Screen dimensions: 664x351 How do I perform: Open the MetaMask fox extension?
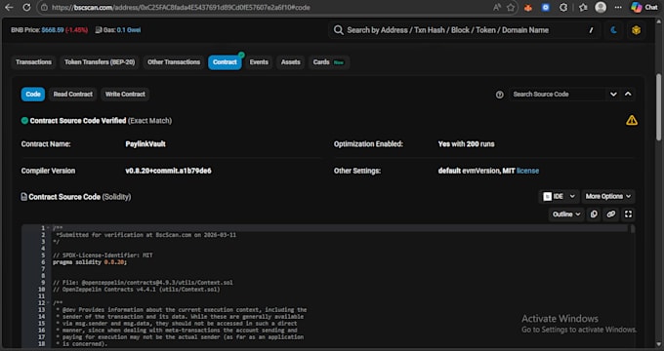click(528, 7)
